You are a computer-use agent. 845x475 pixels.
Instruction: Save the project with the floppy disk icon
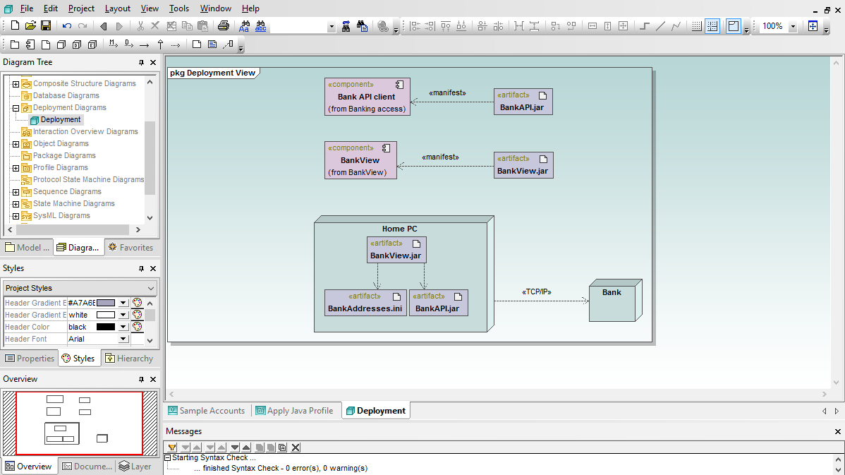(x=46, y=26)
